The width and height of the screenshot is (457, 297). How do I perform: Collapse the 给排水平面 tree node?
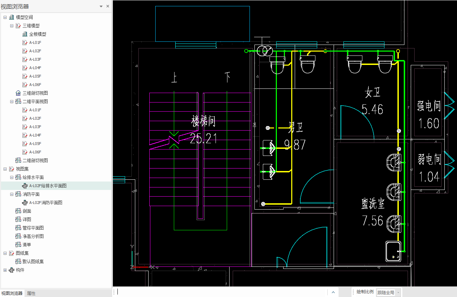(12, 177)
